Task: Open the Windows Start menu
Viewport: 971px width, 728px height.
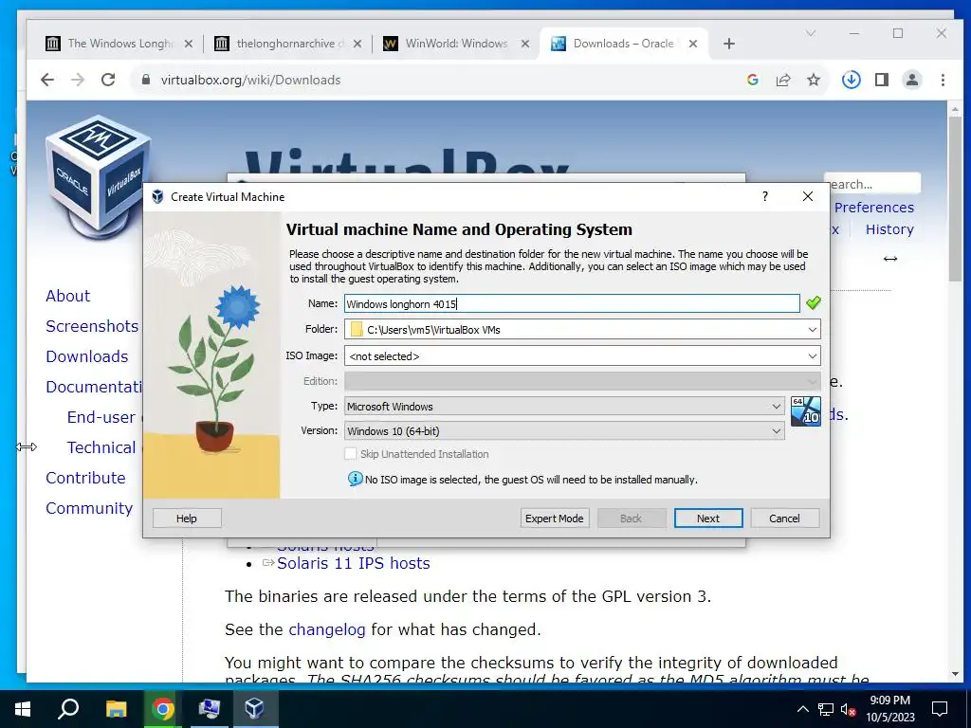Action: (x=23, y=709)
